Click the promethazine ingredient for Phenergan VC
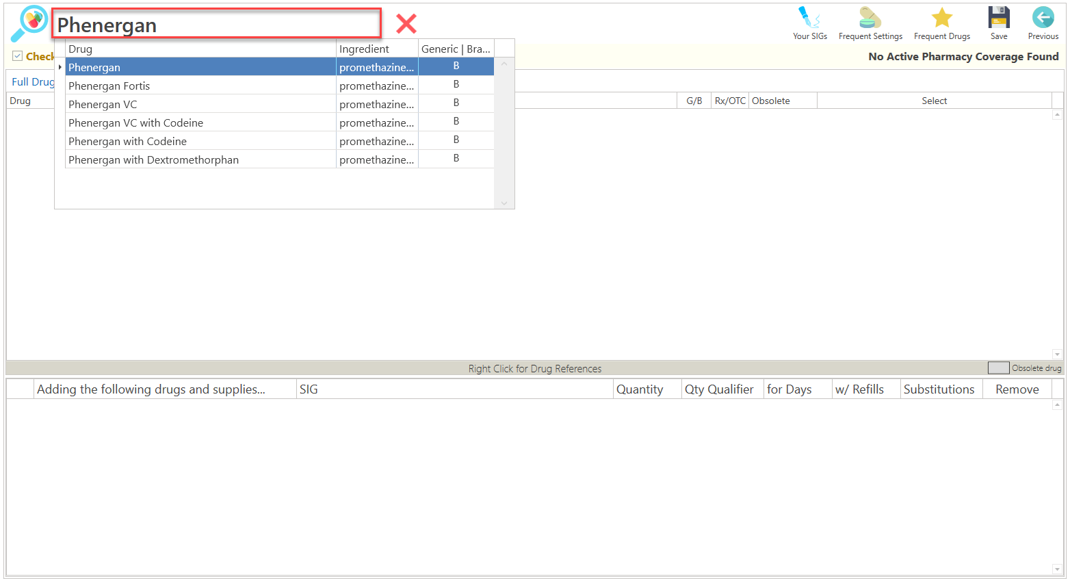The image size is (1070, 579). [377, 104]
